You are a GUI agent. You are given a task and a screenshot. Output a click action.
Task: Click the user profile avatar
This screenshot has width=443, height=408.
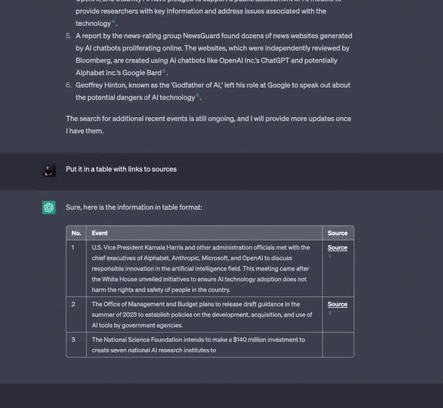pos(49,170)
